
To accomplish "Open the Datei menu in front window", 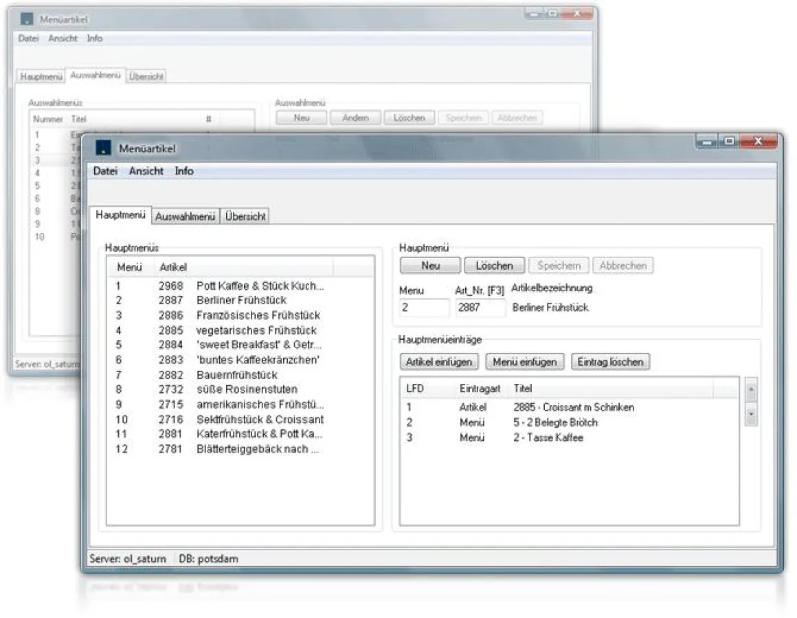I will point(105,171).
